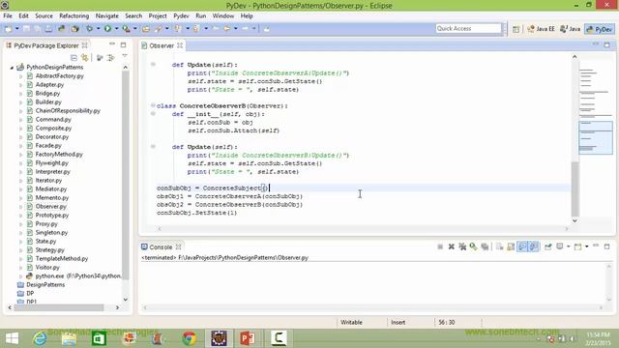Viewport: 619px width, 348px height.
Task: Collapse the PythonDesignPatterns project node
Action: pos(12,68)
